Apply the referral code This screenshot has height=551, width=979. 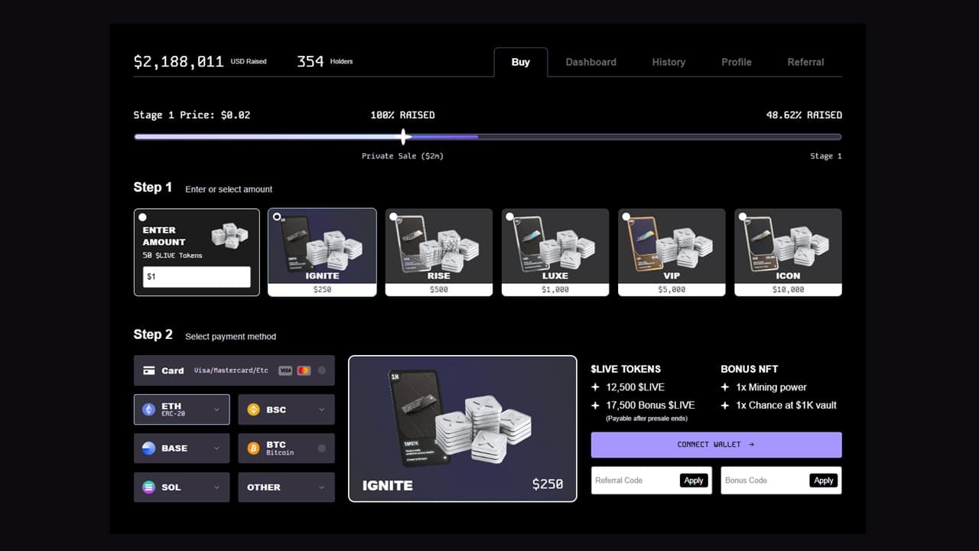694,481
